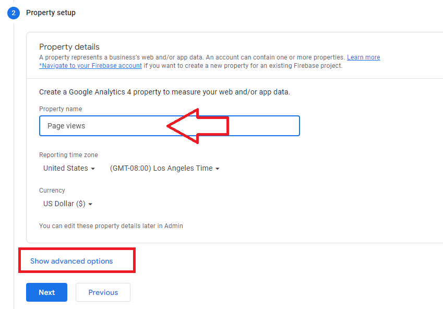The image size is (443, 309).
Task: Open the Learn more link
Action: [363, 57]
